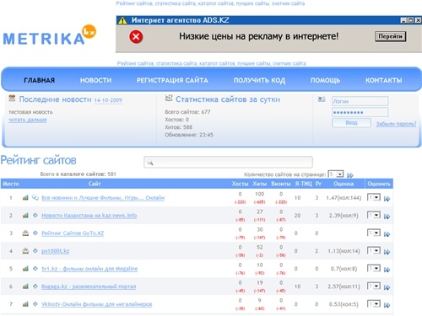
Task: Click the yellow warning triangle in ad title
Action: pos(122,20)
